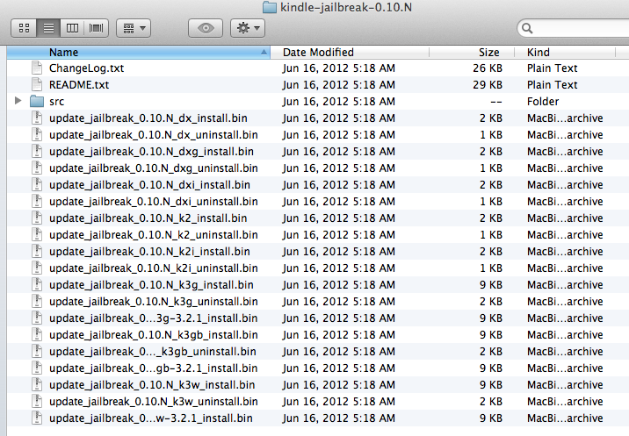This screenshot has height=436, width=629.
Task: Select ChangeLog.txt file icon
Action: 37,68
